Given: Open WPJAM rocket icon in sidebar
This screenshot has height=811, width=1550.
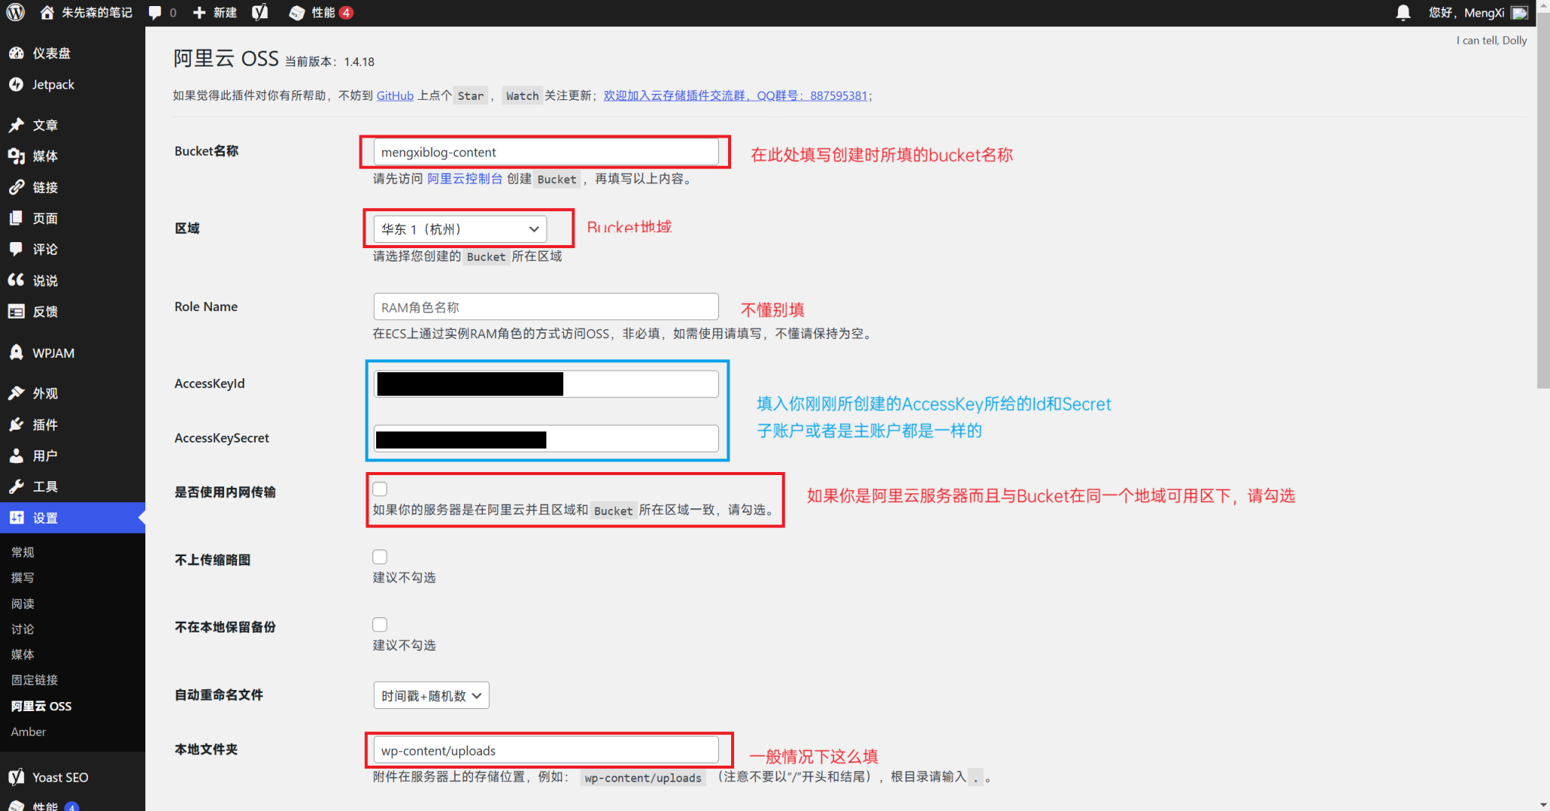Looking at the screenshot, I should coord(16,353).
